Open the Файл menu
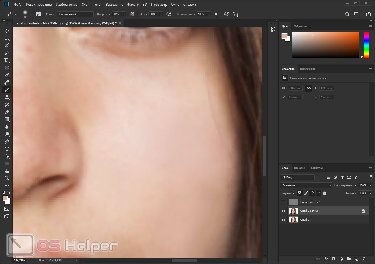 click(x=18, y=5)
